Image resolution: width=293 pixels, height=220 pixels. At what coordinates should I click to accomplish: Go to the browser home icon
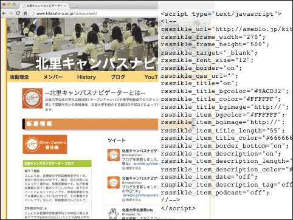[25, 13]
